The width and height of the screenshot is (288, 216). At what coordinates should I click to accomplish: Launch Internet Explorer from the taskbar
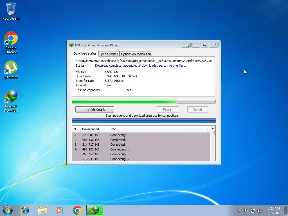click(25, 210)
